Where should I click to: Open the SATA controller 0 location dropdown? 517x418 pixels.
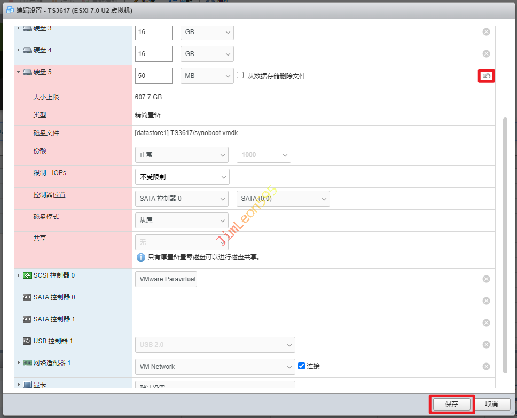(x=182, y=199)
